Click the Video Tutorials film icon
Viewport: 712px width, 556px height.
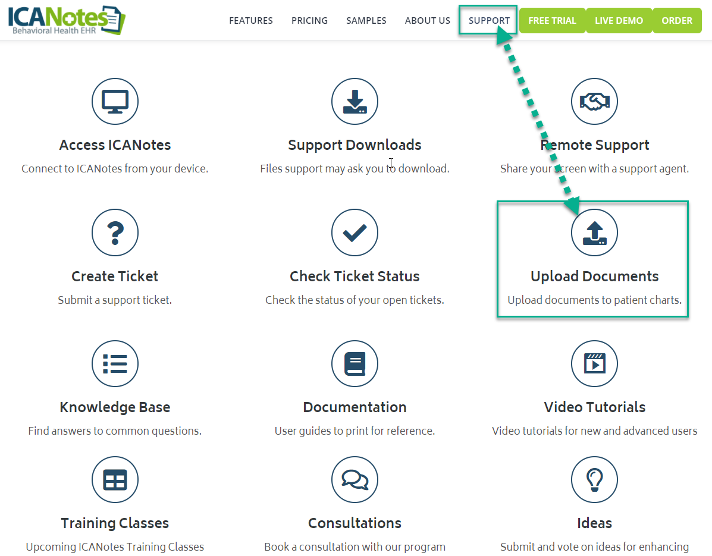tap(594, 363)
